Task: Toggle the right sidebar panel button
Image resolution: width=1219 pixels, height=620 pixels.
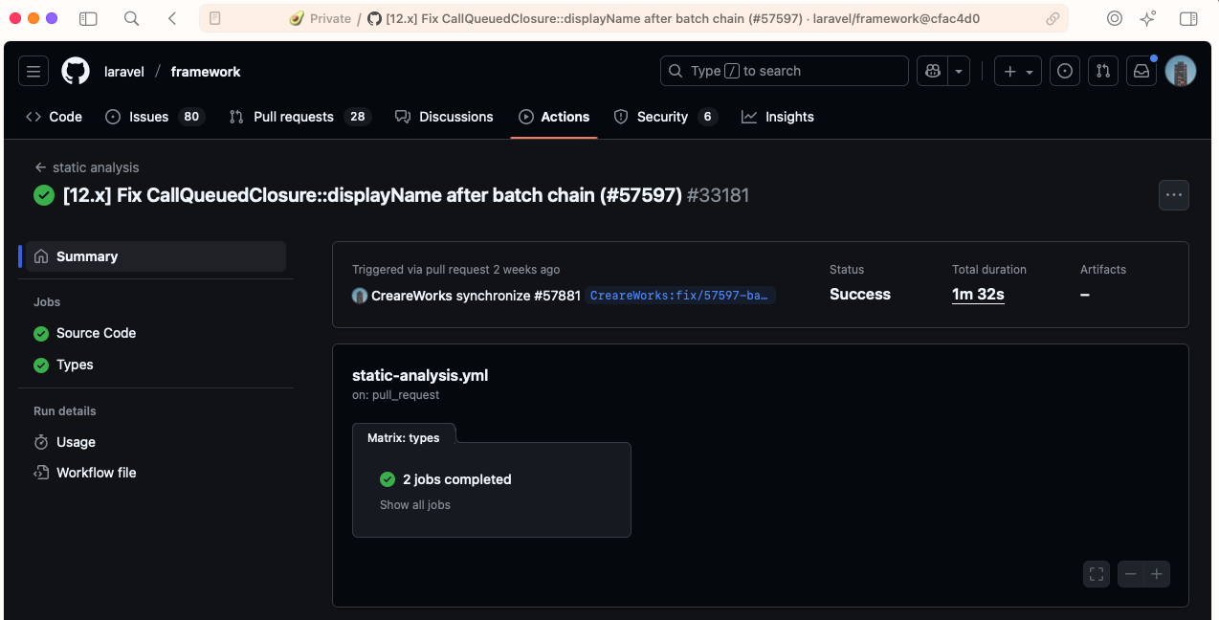Action: [1188, 18]
